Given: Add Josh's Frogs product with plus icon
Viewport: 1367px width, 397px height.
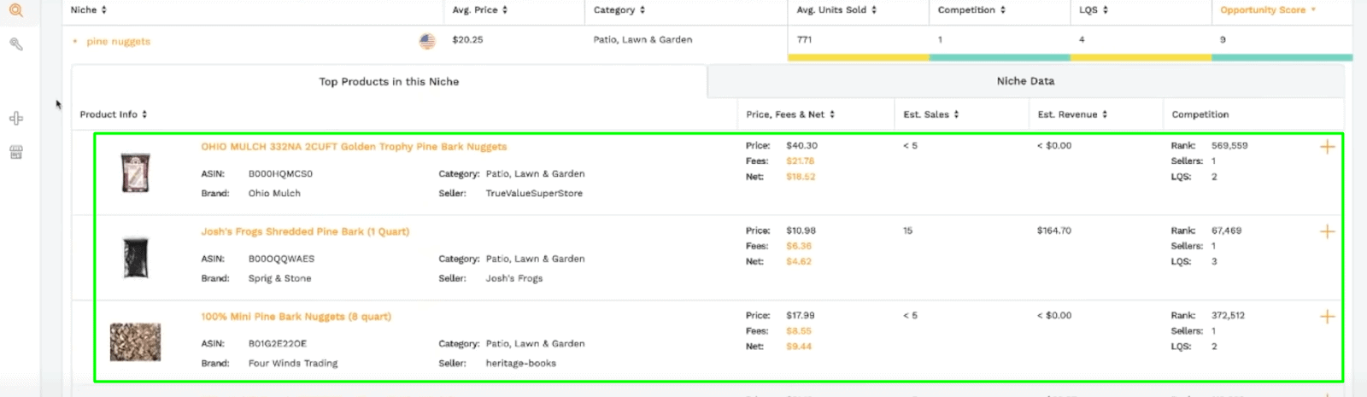Looking at the screenshot, I should click(1327, 231).
